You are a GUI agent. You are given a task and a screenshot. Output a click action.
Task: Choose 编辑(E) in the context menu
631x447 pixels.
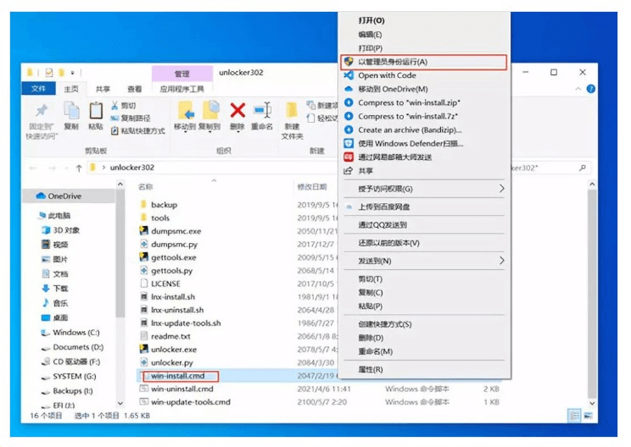click(426, 35)
